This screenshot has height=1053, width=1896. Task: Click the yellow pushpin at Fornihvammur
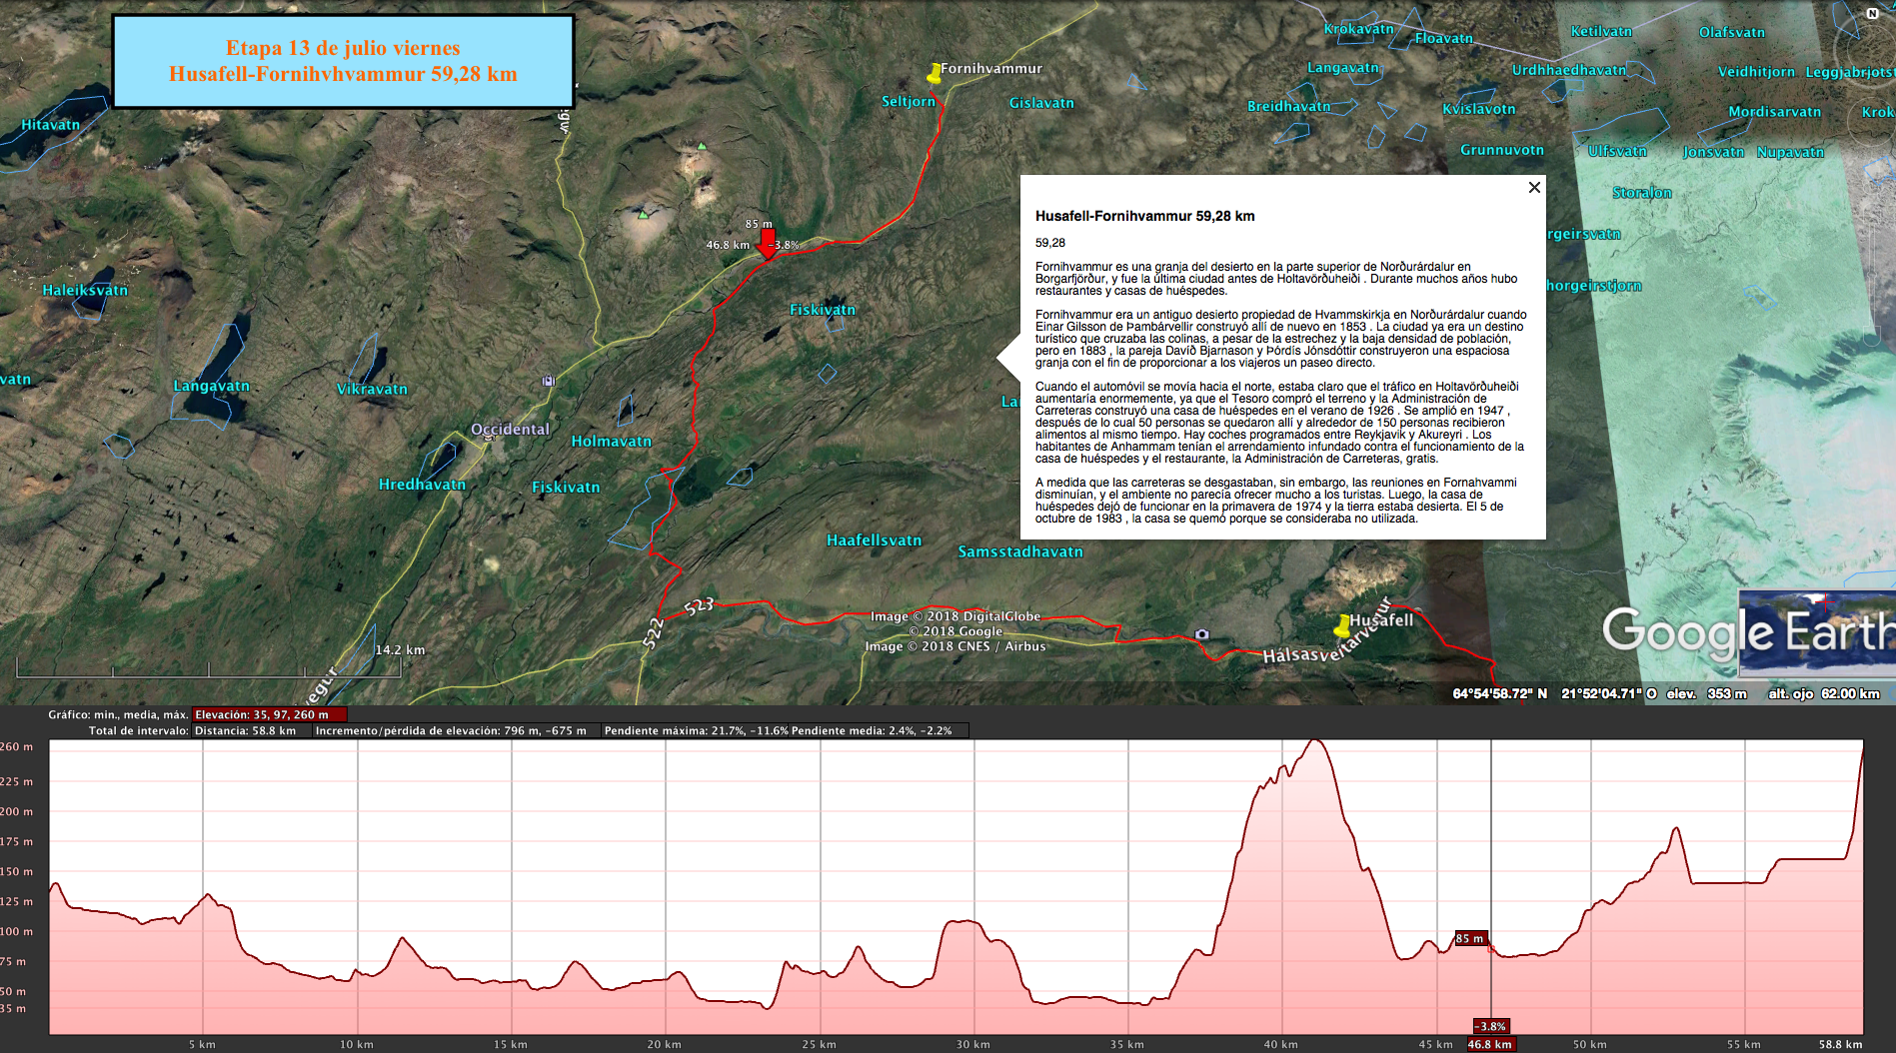coord(934,73)
